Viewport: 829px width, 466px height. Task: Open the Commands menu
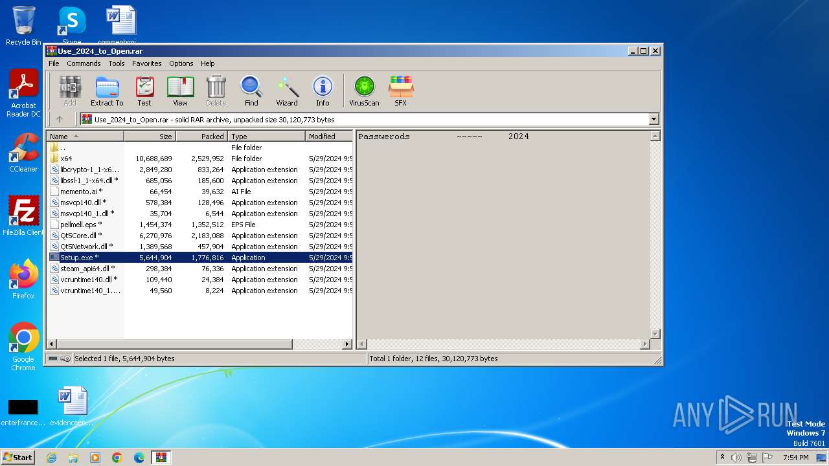[84, 63]
